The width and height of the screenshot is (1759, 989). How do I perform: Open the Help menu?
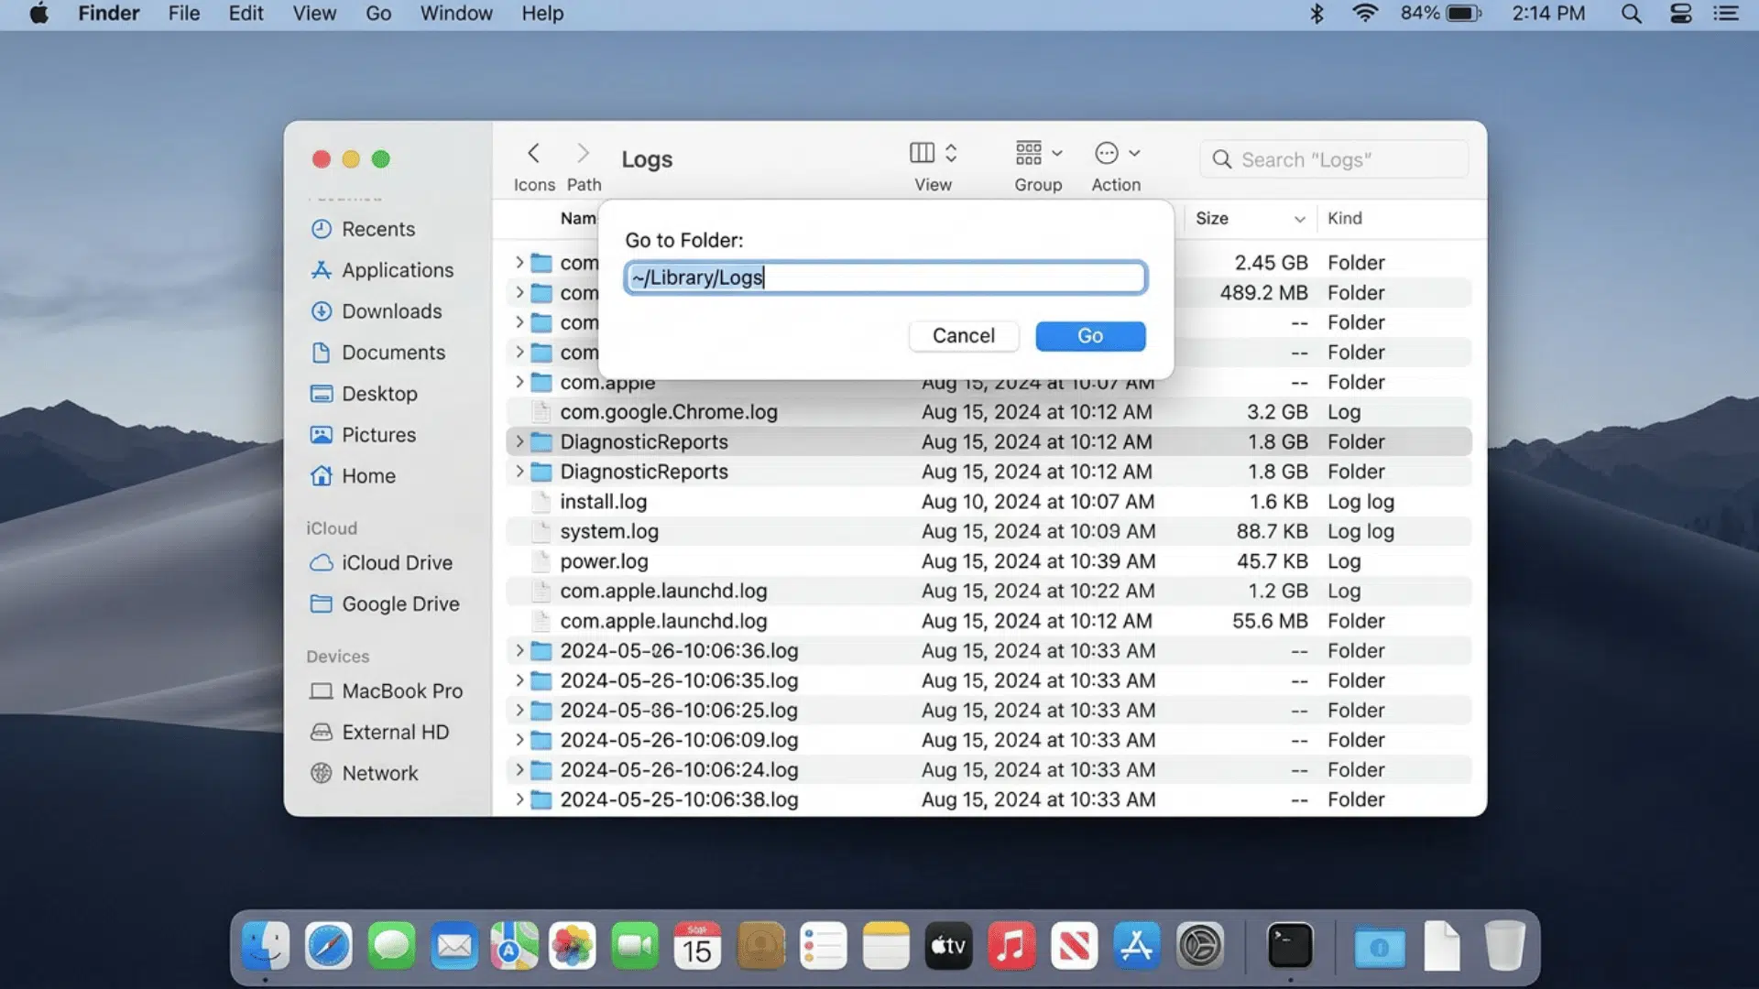tap(542, 14)
